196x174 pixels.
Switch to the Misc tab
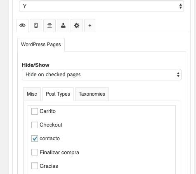[32, 94]
